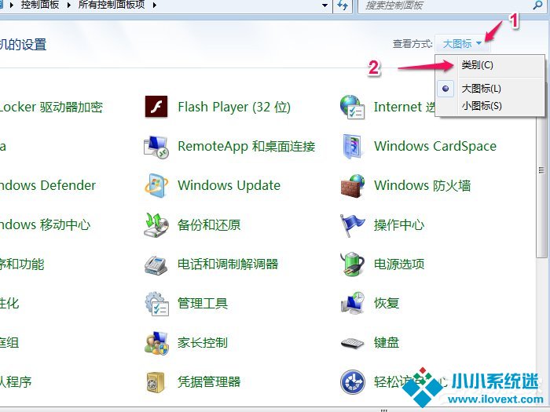Open 家长控制 link

pyautogui.click(x=203, y=343)
